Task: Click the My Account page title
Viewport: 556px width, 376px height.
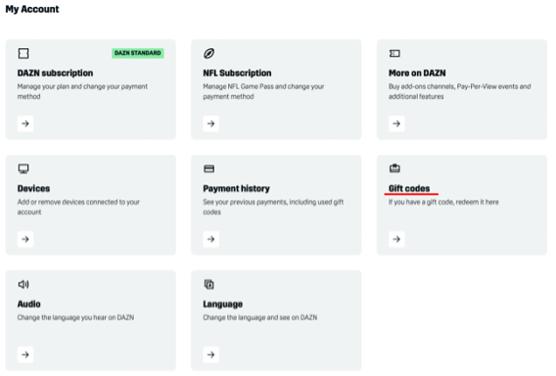Action: tap(32, 9)
